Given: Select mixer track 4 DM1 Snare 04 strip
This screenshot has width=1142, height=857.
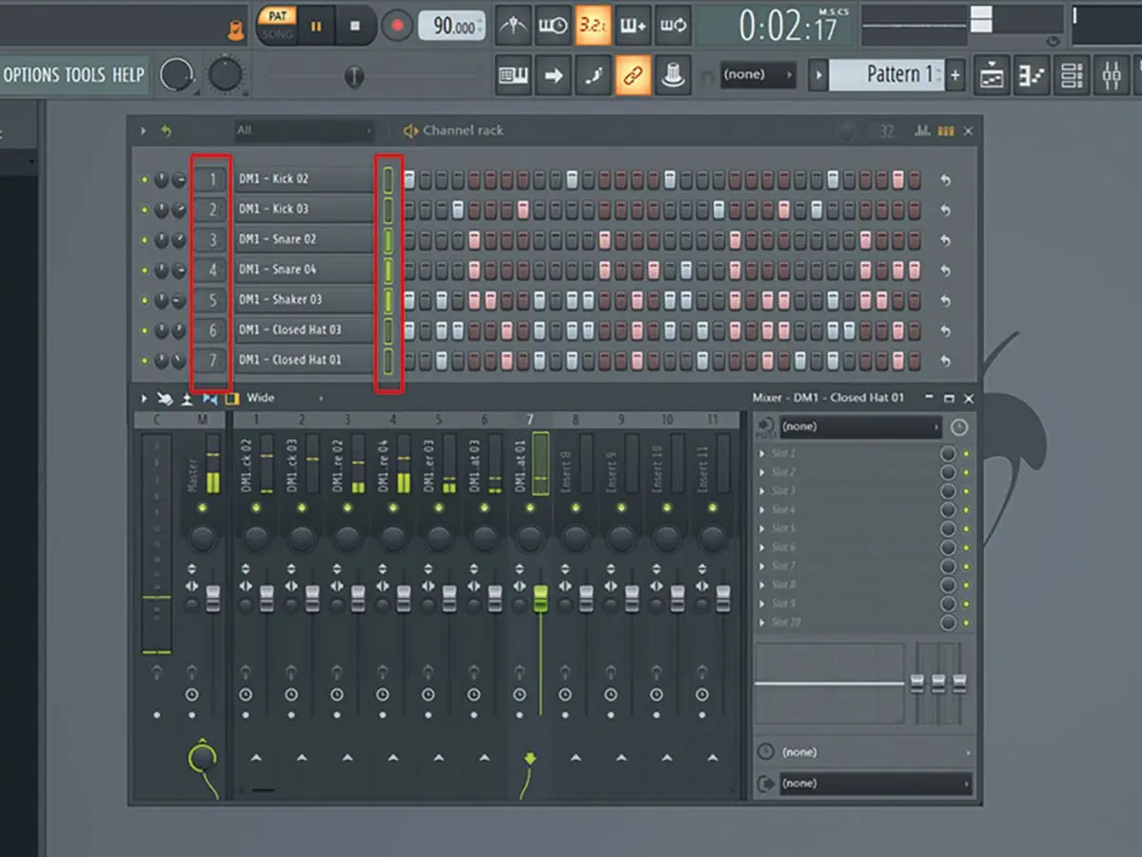Looking at the screenshot, I should pos(393,609).
